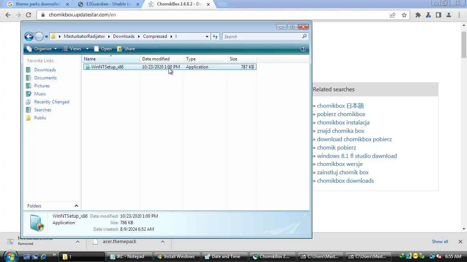Expand the Folders pane chevron
Image resolution: width=467 pixels, height=262 pixels.
[76, 206]
